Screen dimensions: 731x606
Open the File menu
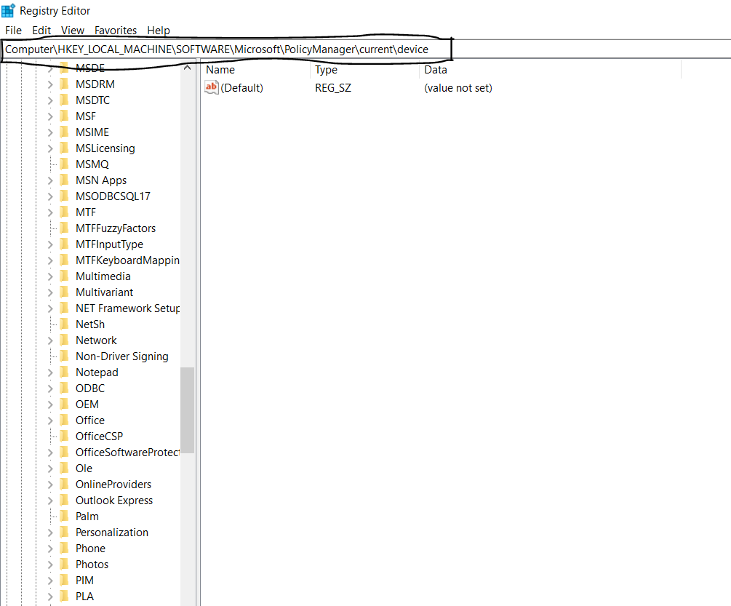coord(13,31)
